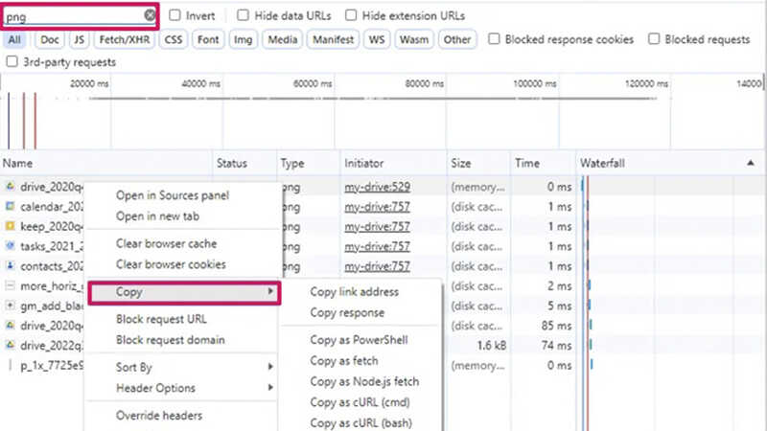Click the gm_add_black file icon
Viewport: 767px width, 431px height.
click(x=10, y=306)
